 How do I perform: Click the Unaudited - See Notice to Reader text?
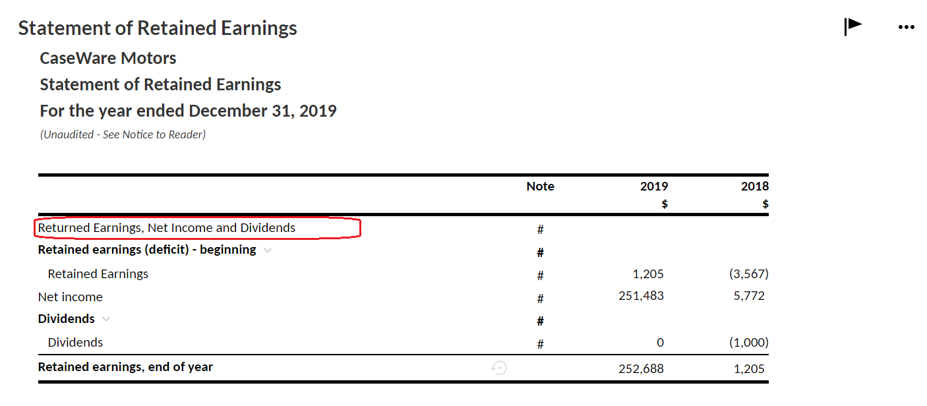coord(123,134)
